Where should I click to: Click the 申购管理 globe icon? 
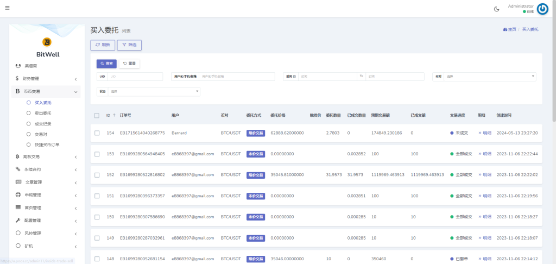pos(18,195)
